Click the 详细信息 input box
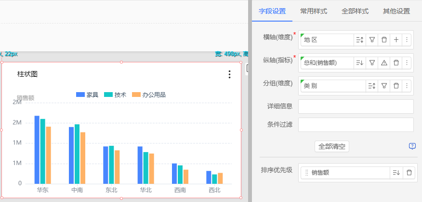422x202 pixels. (x=356, y=107)
